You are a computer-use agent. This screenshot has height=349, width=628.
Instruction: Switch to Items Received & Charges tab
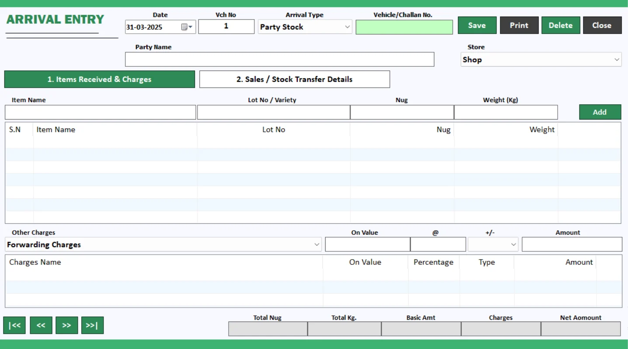pos(100,79)
